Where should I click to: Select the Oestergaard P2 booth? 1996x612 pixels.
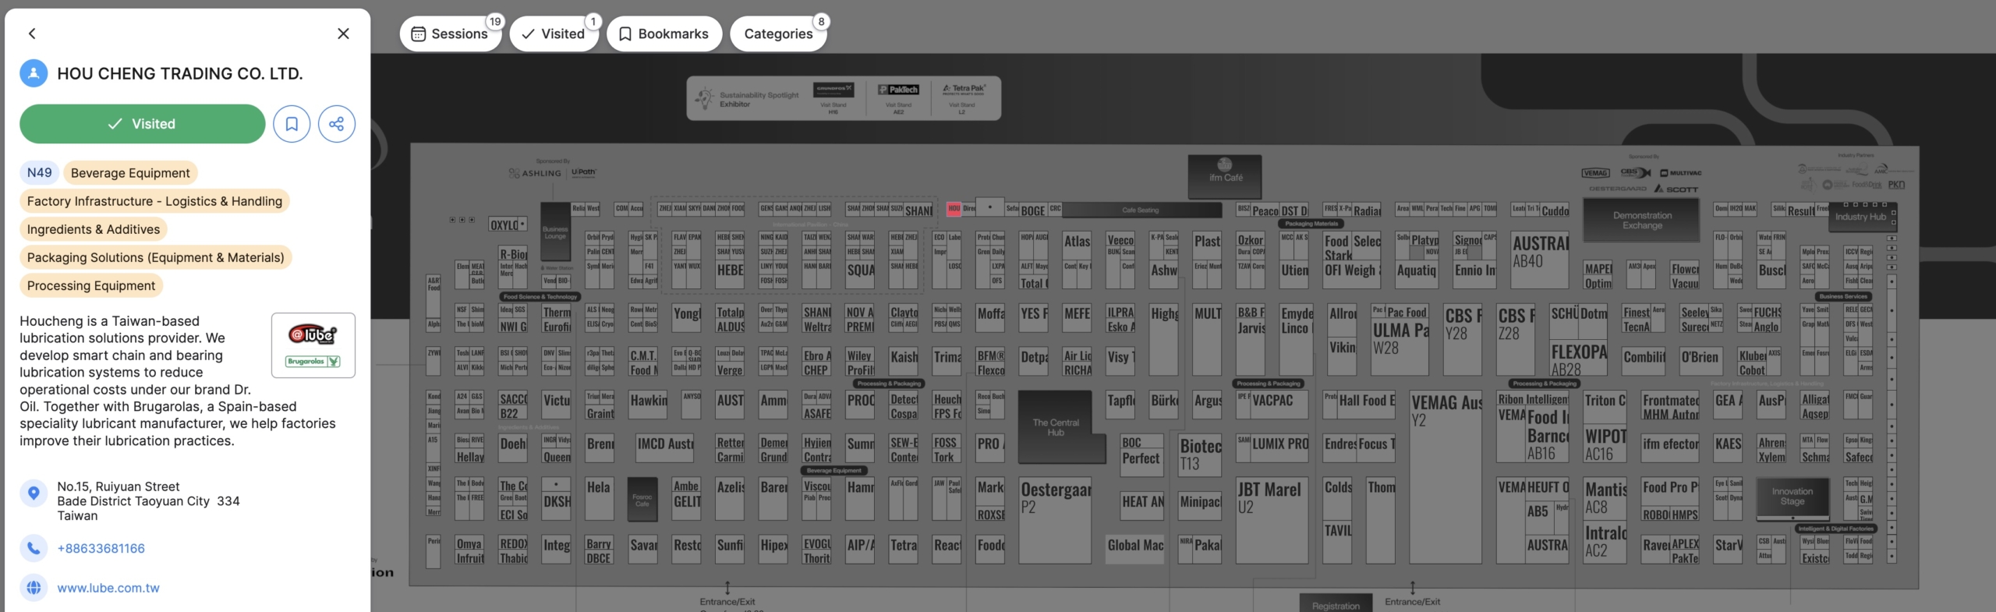tap(1055, 520)
